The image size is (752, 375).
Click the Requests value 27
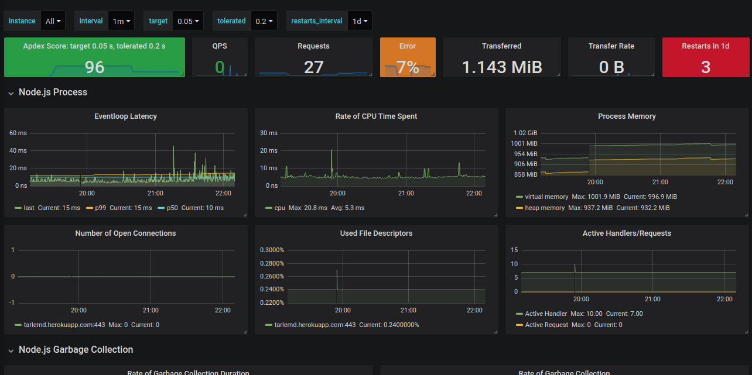pos(313,67)
